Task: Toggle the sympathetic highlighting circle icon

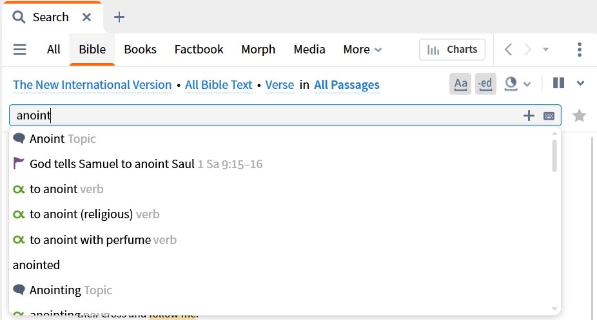Action: pyautogui.click(x=511, y=84)
